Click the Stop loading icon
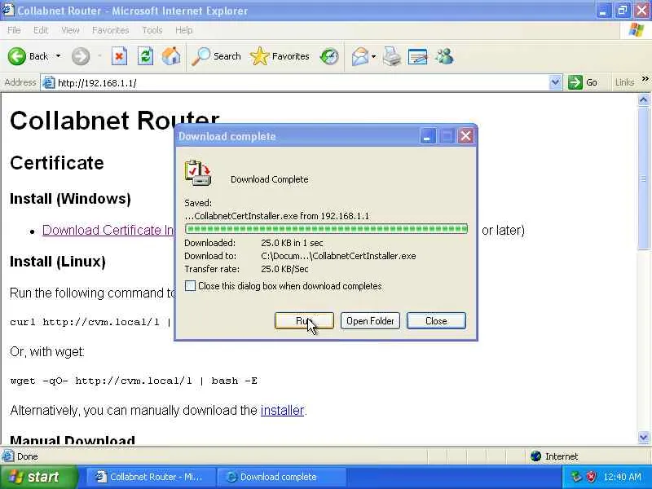652x489 pixels. [119, 56]
